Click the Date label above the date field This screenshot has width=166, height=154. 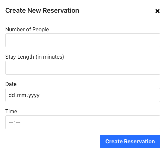coord(11,84)
